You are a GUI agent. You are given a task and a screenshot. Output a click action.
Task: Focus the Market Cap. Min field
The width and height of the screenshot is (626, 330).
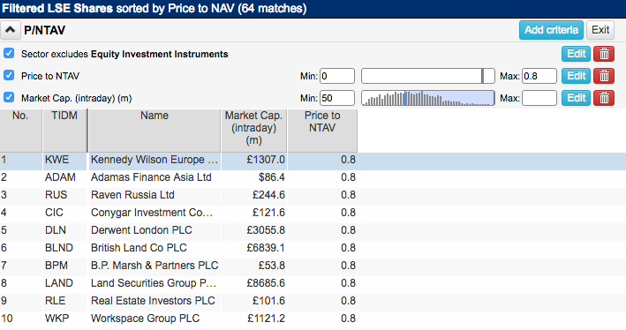point(337,98)
